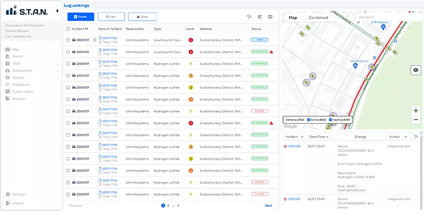Image resolution: width=424 pixels, height=211 pixels.
Task: Expand the Components sidebar chevron
Action: [58, 71]
